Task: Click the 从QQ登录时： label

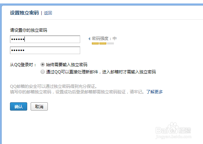Action: (x=23, y=64)
